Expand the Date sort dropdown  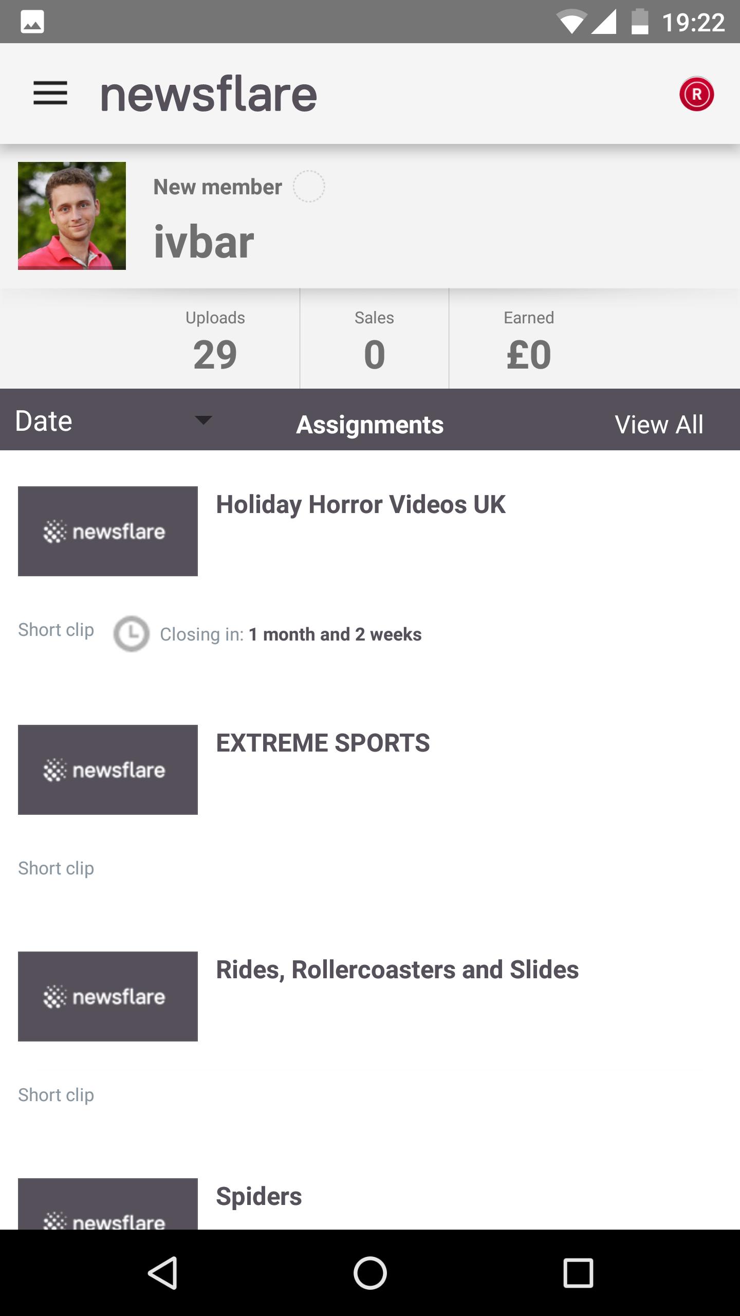tap(44, 421)
